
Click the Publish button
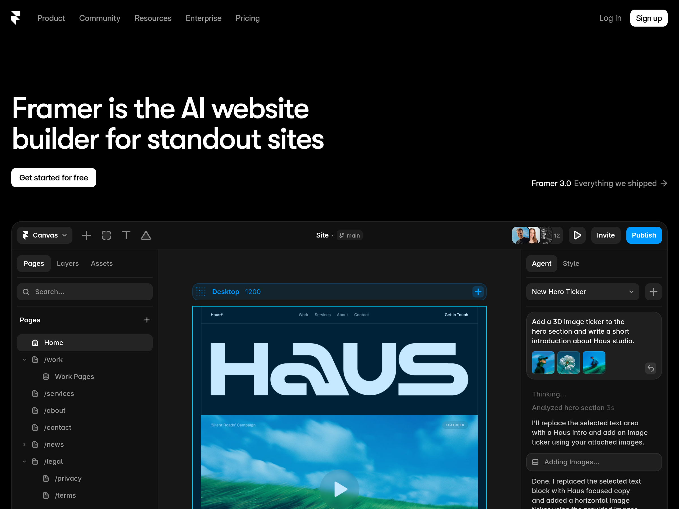coord(644,235)
